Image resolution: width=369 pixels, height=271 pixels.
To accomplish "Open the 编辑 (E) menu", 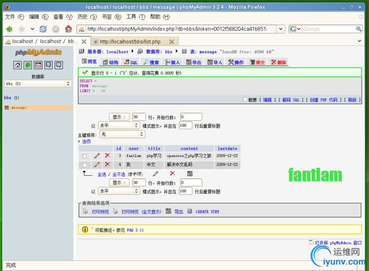I will 39,16.
